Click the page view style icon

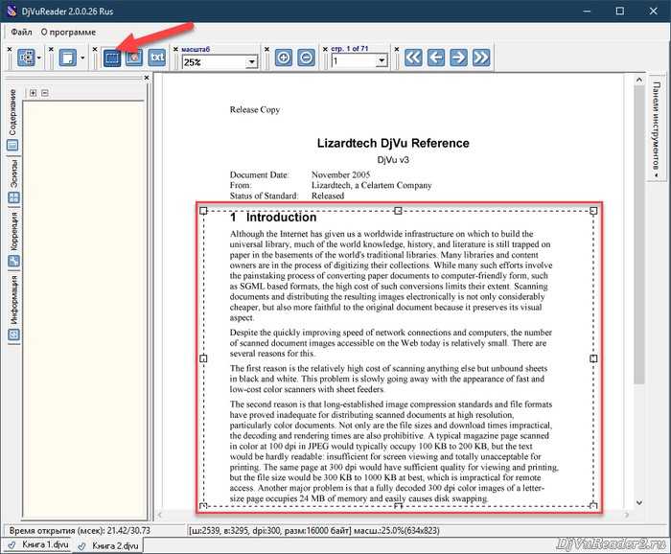(x=68, y=58)
